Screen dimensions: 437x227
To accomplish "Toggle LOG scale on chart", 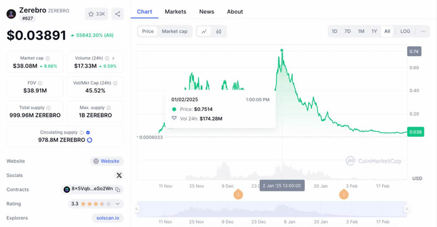I will pyautogui.click(x=405, y=32).
